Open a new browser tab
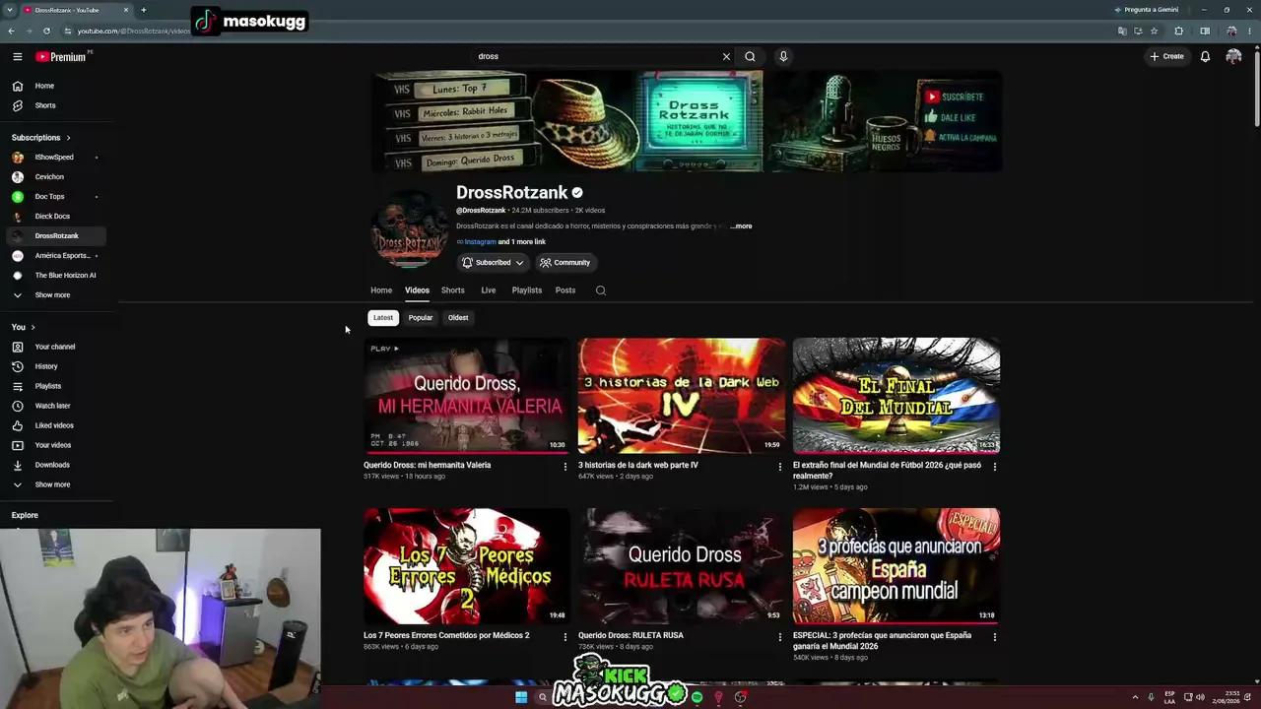Viewport: 1261px width, 709px height. [143, 10]
